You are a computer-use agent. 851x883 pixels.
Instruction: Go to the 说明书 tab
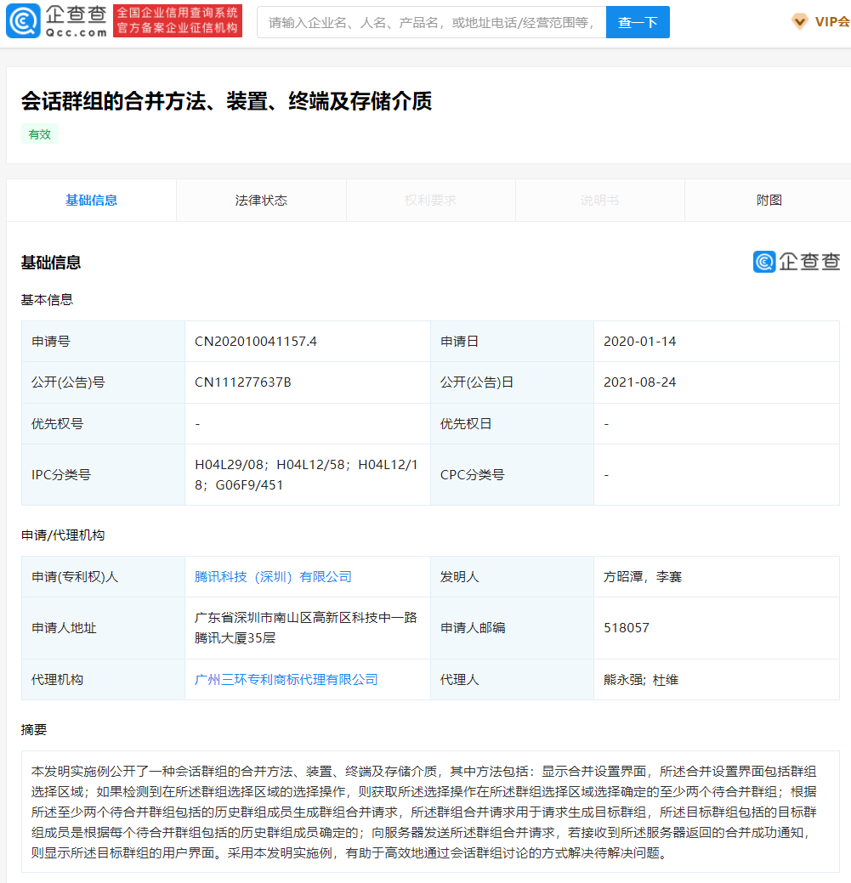(x=599, y=201)
